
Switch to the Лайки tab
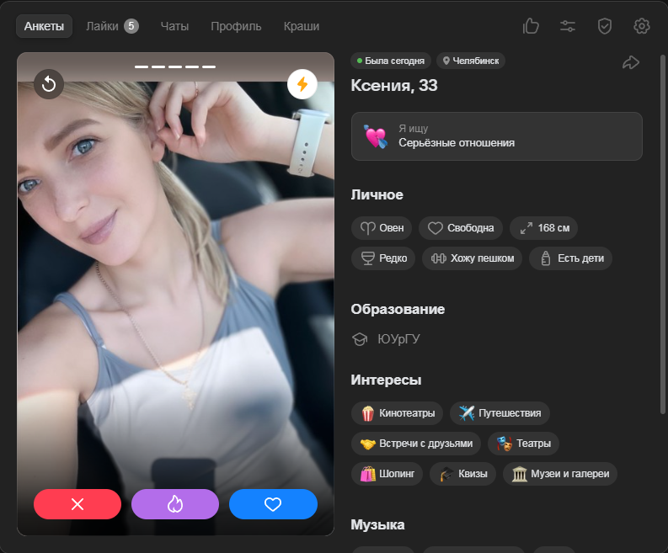click(x=111, y=26)
